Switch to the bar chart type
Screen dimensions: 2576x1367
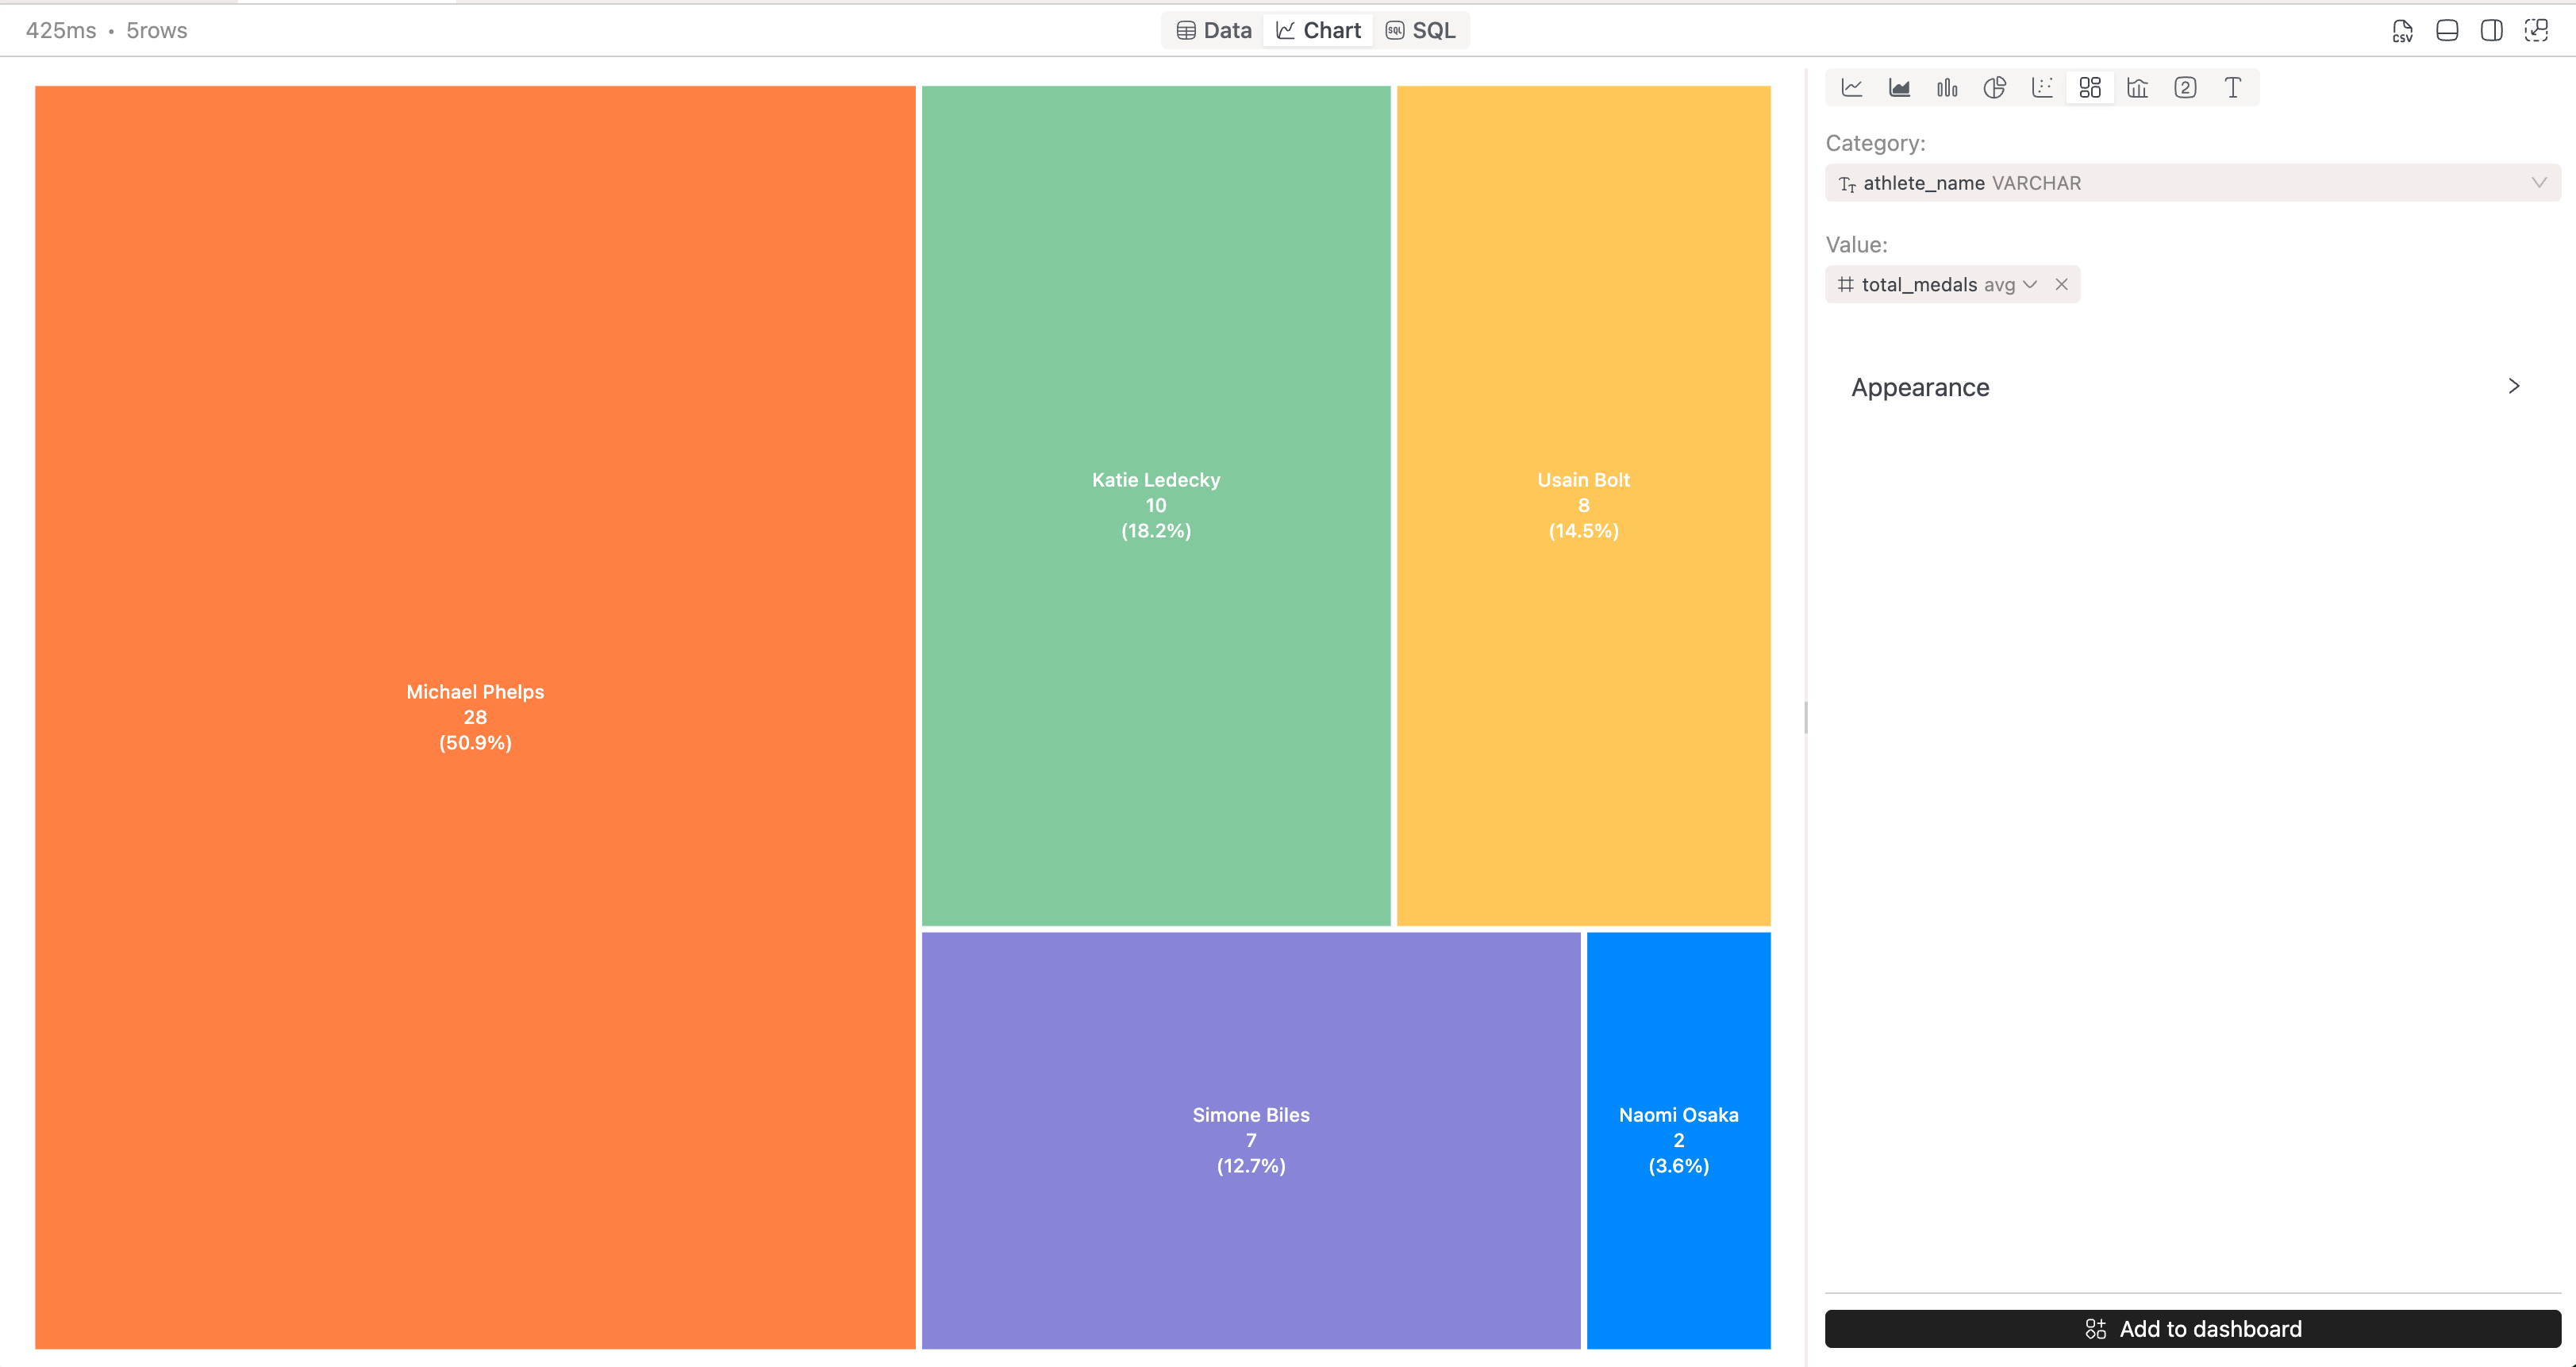click(1947, 87)
